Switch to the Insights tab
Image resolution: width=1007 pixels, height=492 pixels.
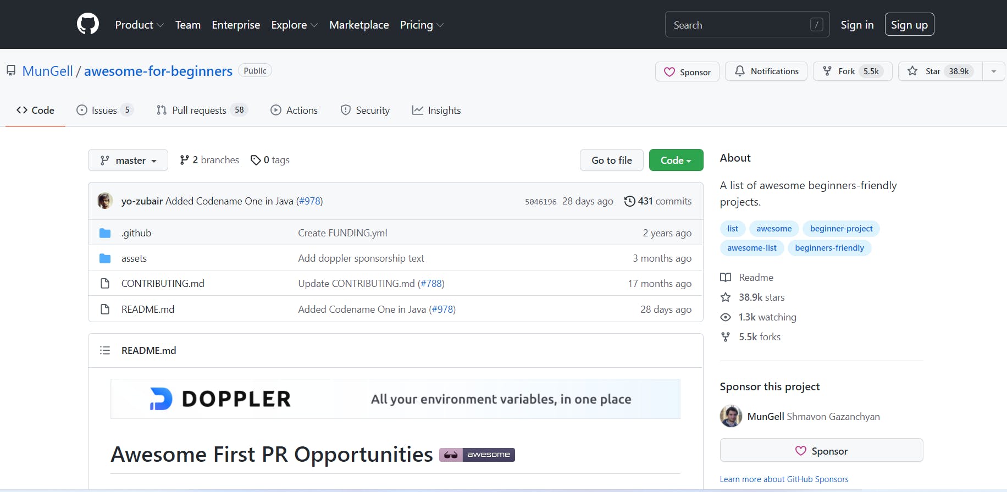pyautogui.click(x=436, y=110)
